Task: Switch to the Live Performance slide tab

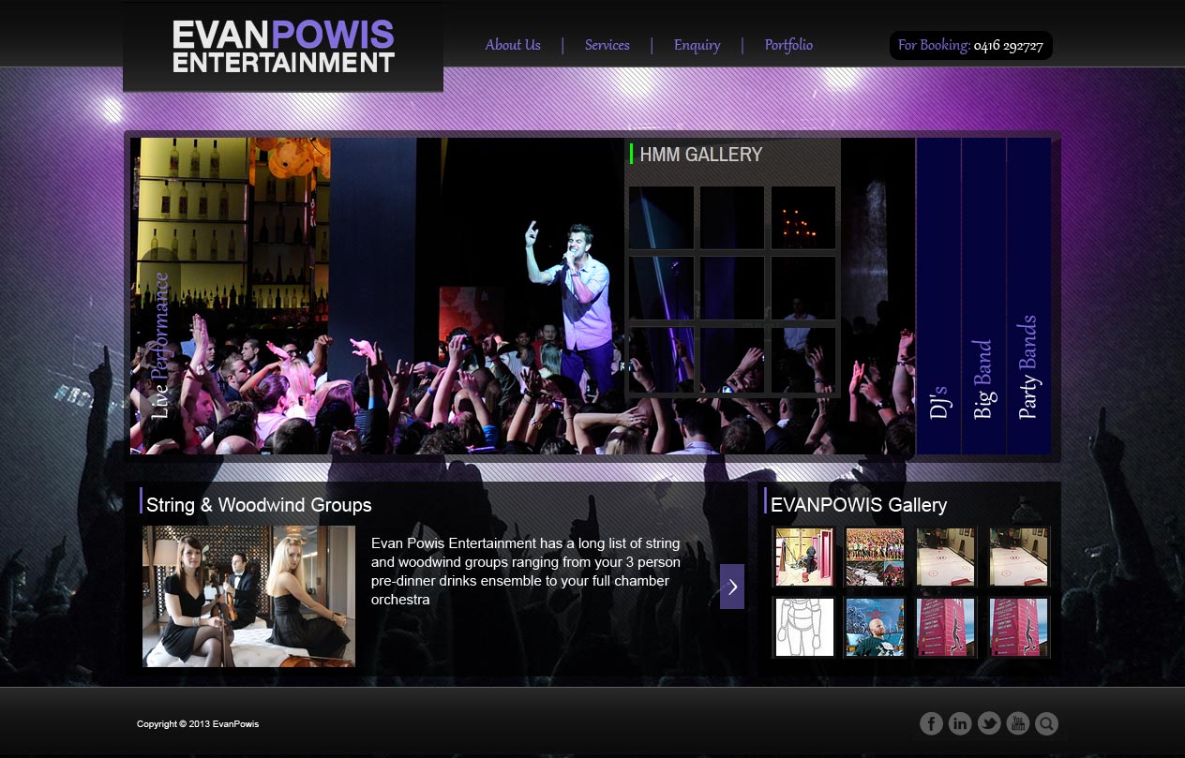Action: [x=161, y=346]
